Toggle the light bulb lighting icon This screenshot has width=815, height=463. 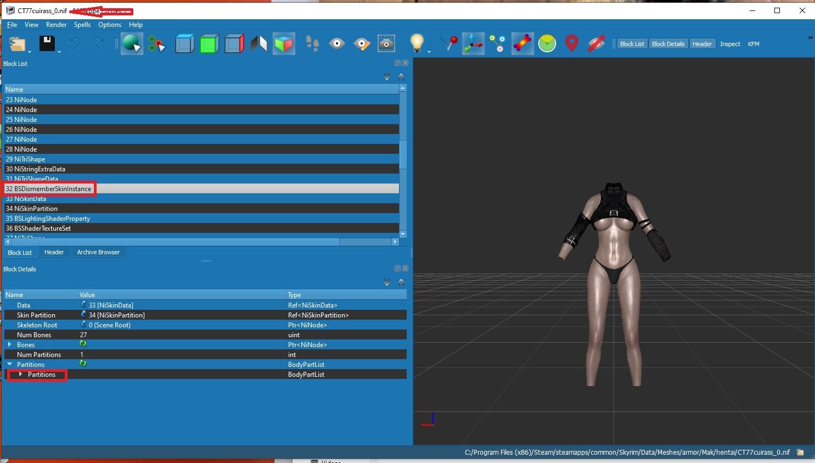(417, 43)
